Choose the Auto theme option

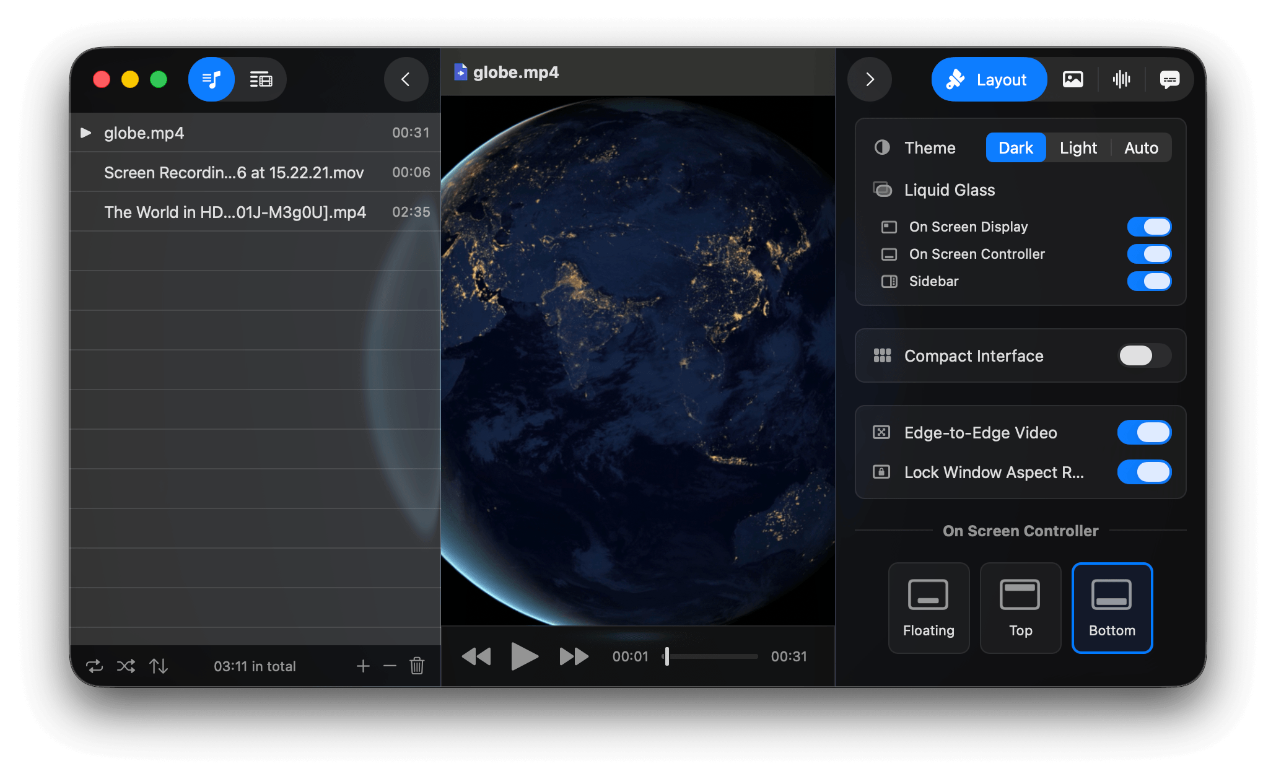coord(1141,148)
